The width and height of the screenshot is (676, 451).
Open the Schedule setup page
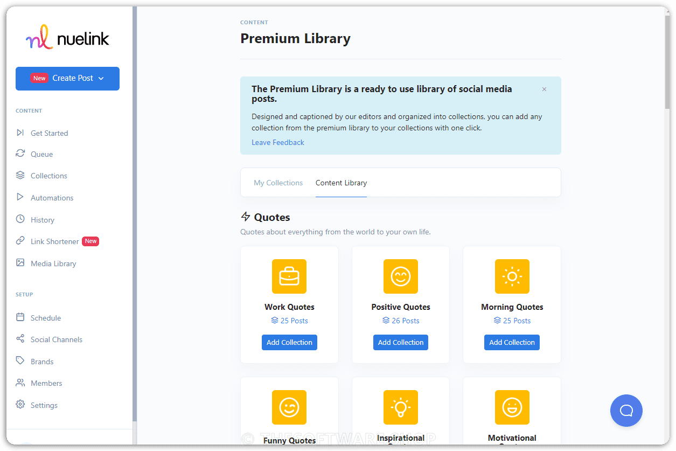coord(46,318)
